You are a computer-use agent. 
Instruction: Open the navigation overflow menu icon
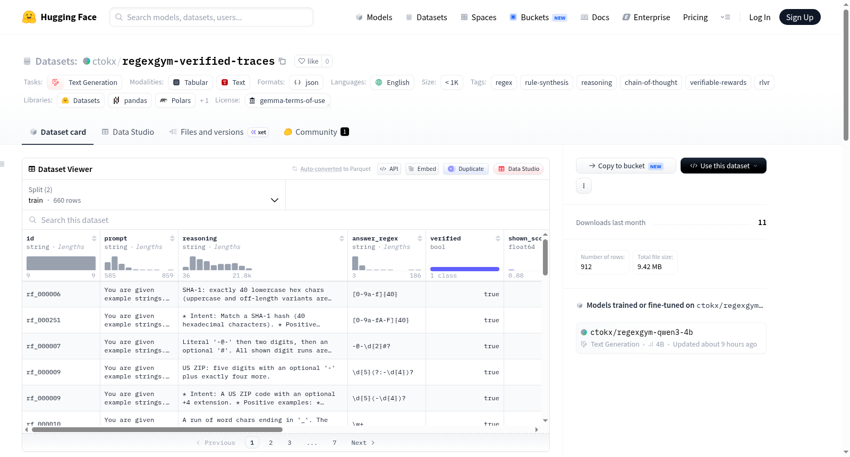(725, 17)
